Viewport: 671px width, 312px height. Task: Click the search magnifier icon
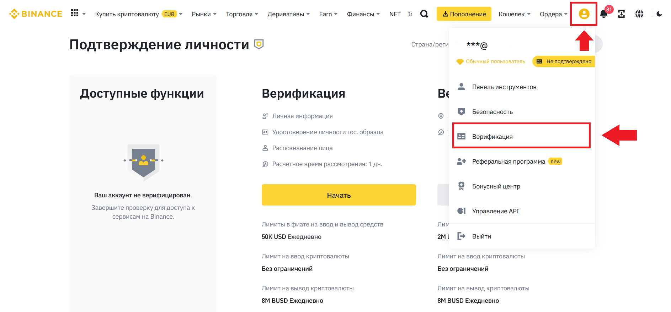(424, 14)
